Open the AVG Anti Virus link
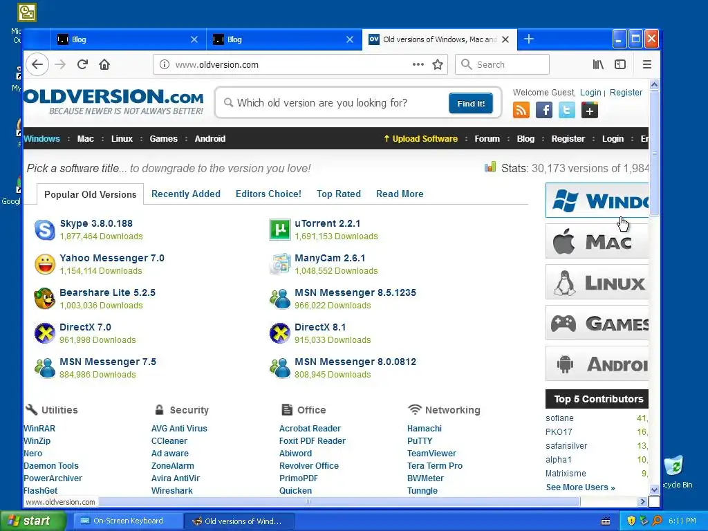This screenshot has height=531, width=708. pos(179,429)
